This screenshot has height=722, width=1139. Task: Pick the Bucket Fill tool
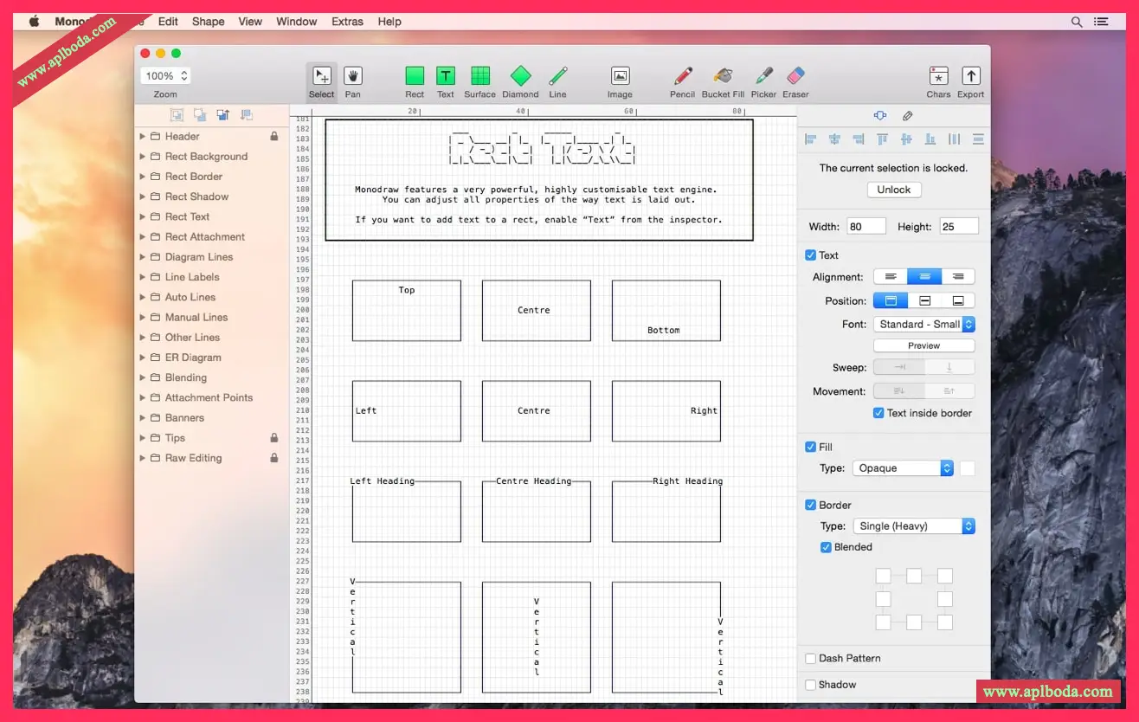(x=723, y=76)
